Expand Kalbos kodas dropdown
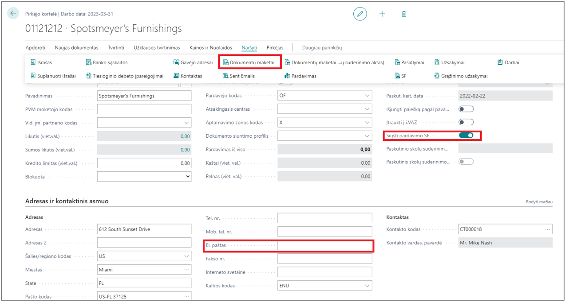The width and height of the screenshot is (565, 302). 367,286
